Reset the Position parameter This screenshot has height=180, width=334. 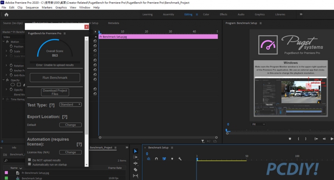pyautogui.click(x=95, y=46)
